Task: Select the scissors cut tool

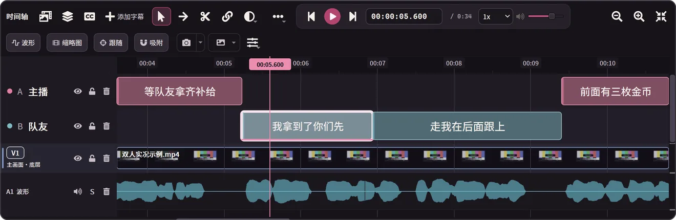Action: click(x=205, y=16)
